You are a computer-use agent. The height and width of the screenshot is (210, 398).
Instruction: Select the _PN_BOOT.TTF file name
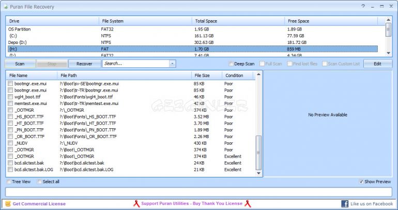[x=29, y=130]
